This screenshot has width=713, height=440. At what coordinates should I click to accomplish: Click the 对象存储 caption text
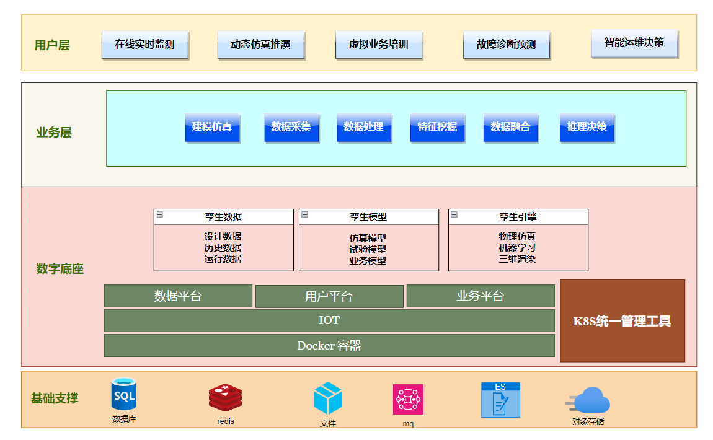coord(588,421)
